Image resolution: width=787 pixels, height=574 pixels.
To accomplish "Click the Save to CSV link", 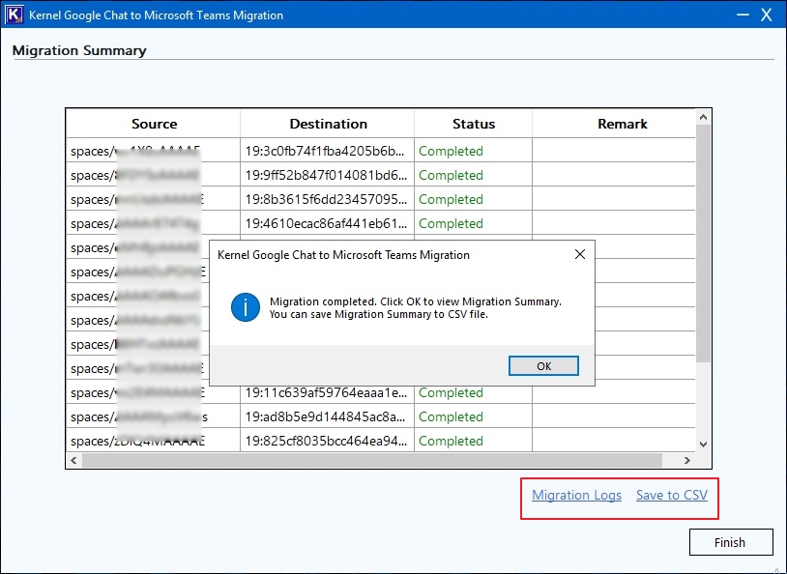I will (x=672, y=495).
